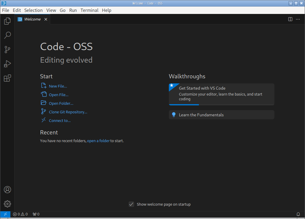Click the 'open a folder' link under Recent

pyautogui.click(x=98, y=141)
